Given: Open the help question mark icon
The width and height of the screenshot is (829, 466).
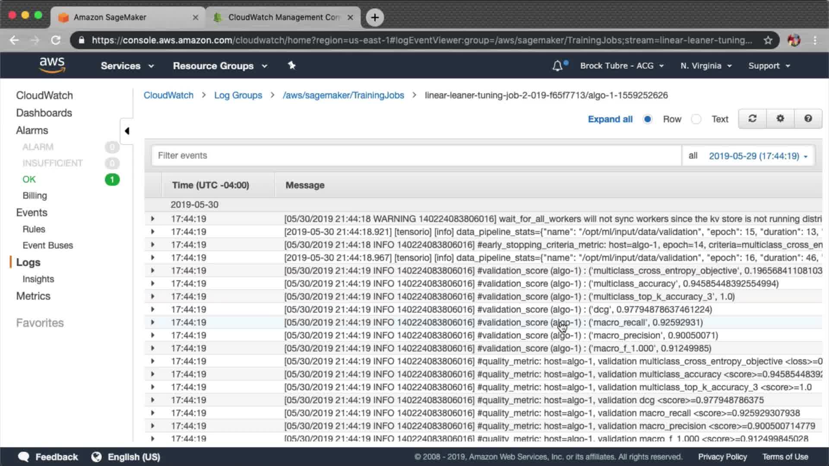Looking at the screenshot, I should point(808,119).
